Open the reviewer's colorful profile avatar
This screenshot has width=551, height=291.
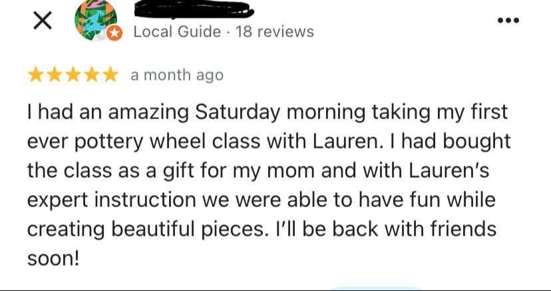(96, 21)
